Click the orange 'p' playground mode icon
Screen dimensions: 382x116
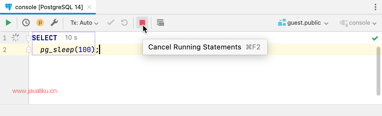[40, 23]
